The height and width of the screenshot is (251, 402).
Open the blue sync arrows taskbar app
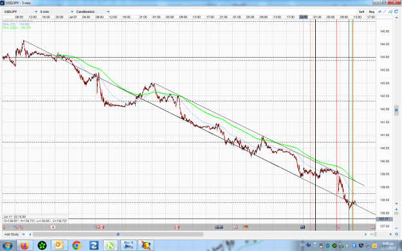pos(93,246)
